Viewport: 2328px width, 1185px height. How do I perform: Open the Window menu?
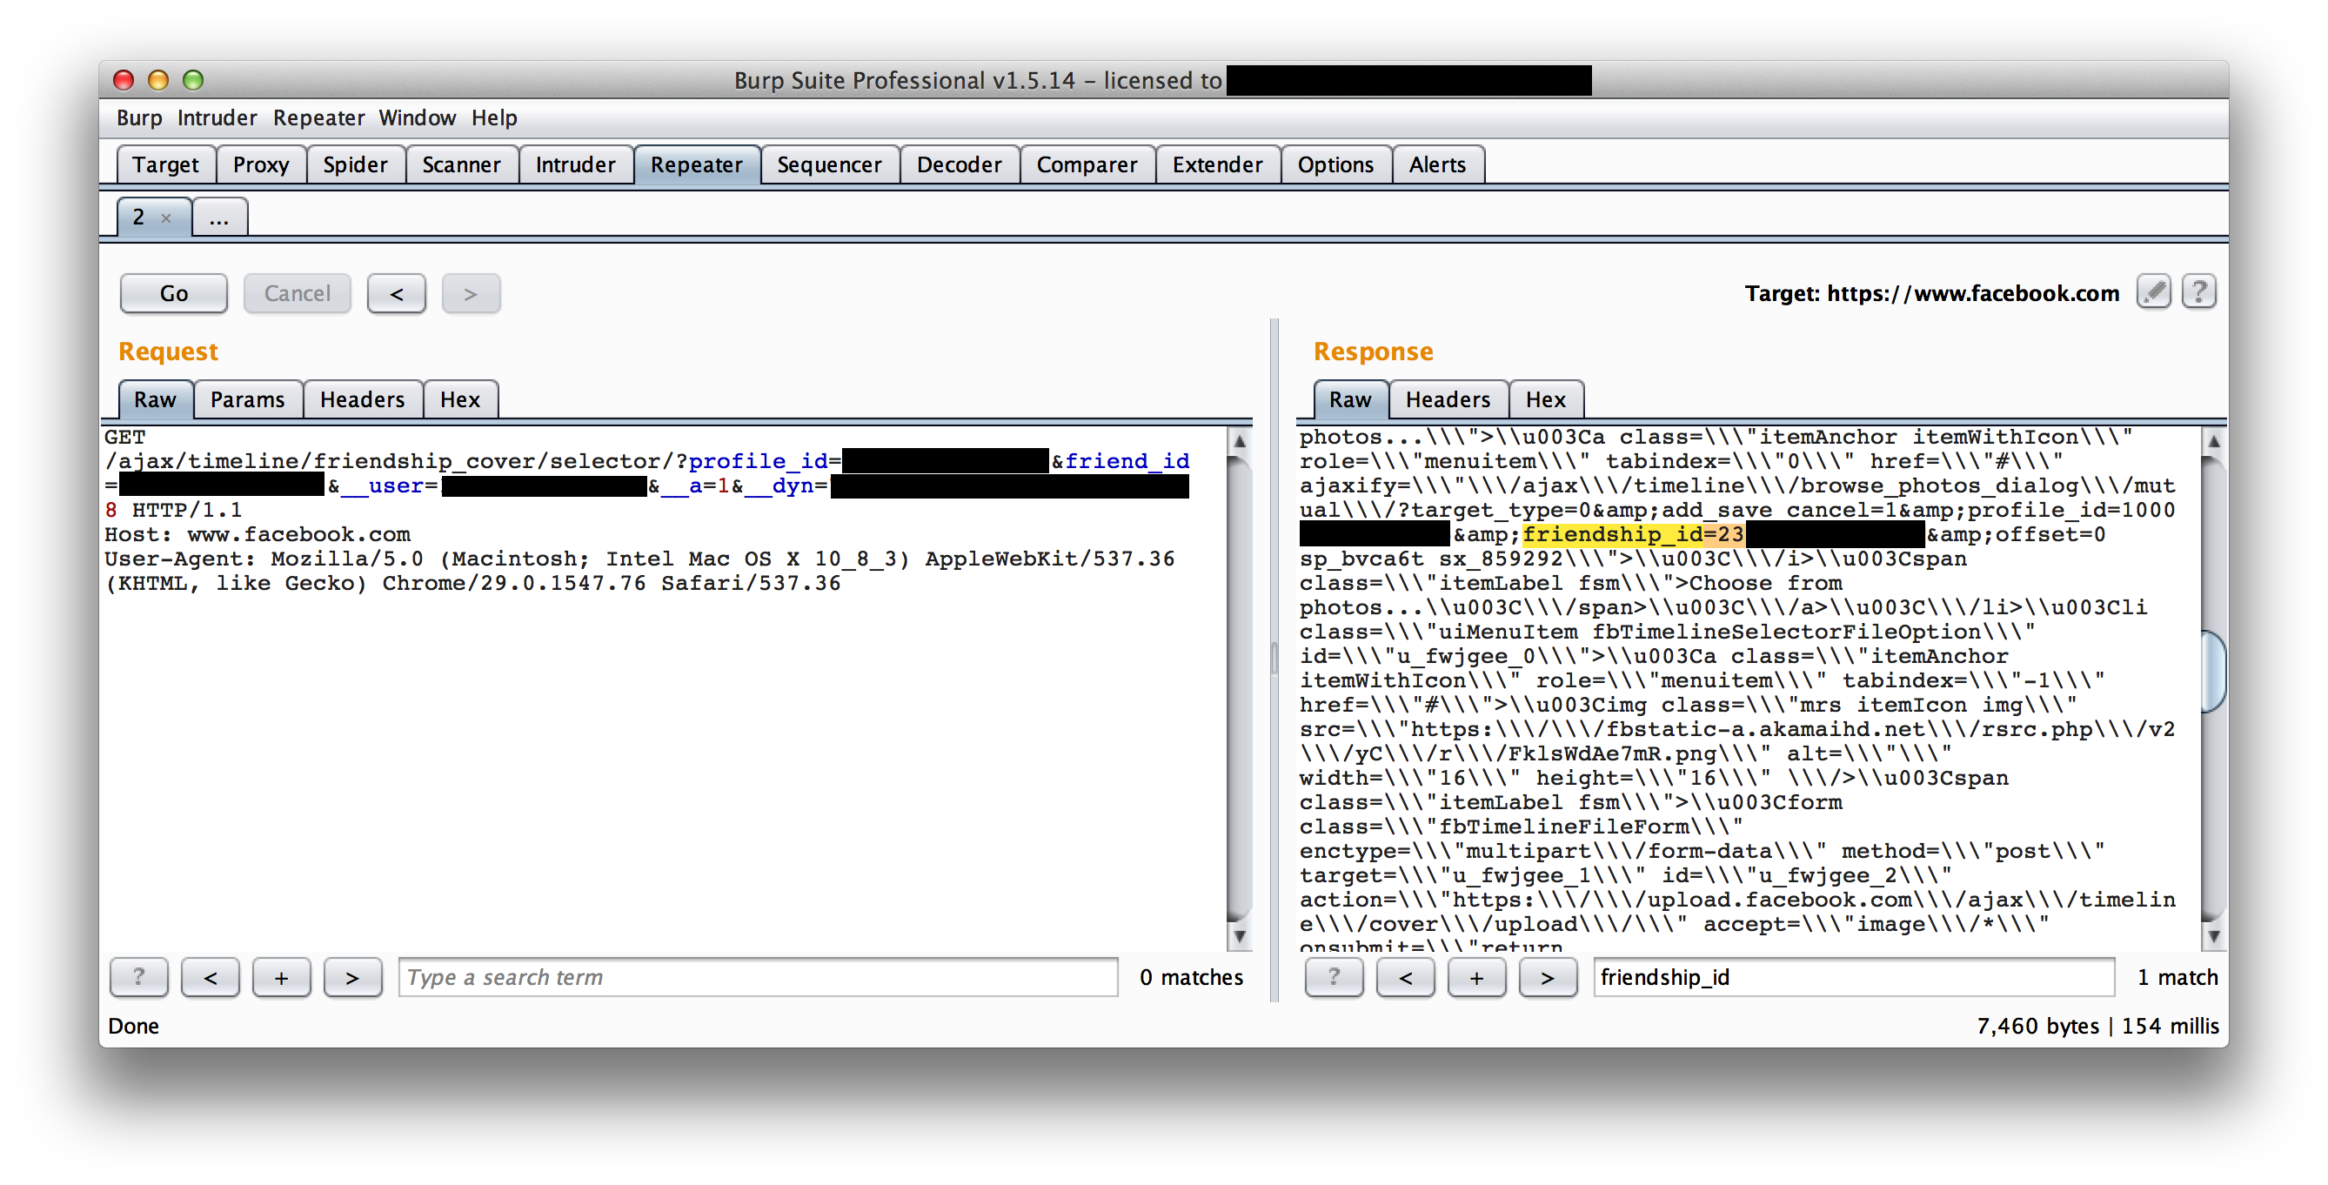417,117
